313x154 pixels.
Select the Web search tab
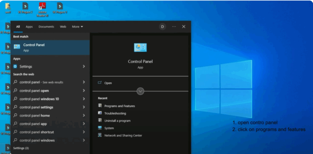63,27
